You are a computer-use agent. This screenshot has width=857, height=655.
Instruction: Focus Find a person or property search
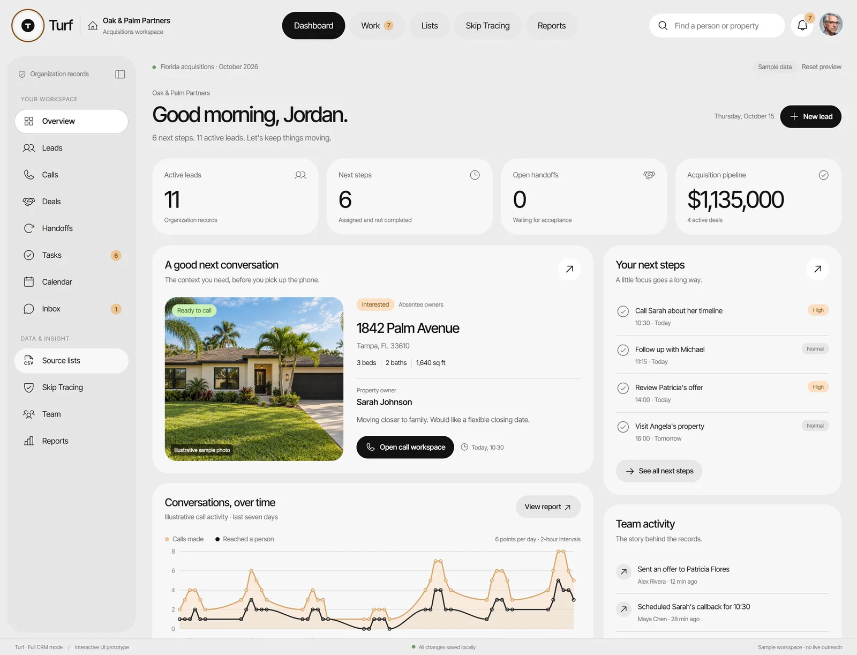point(717,26)
